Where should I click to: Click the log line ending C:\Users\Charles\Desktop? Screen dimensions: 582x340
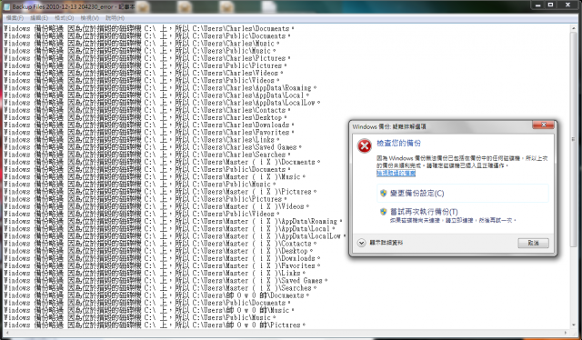(145, 117)
